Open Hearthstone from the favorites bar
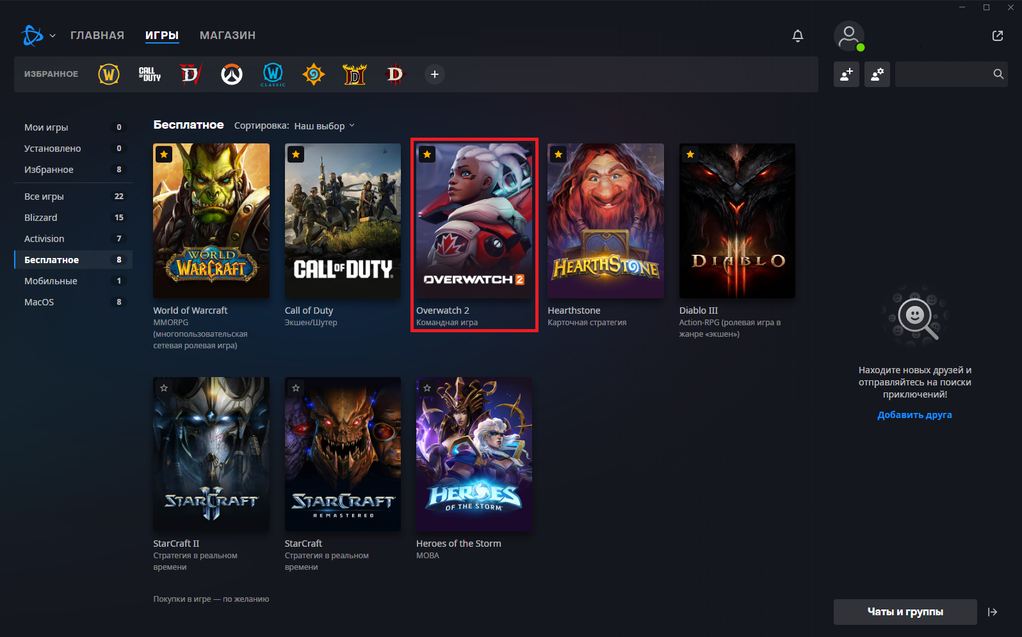Viewport: 1022px width, 637px height. point(314,74)
